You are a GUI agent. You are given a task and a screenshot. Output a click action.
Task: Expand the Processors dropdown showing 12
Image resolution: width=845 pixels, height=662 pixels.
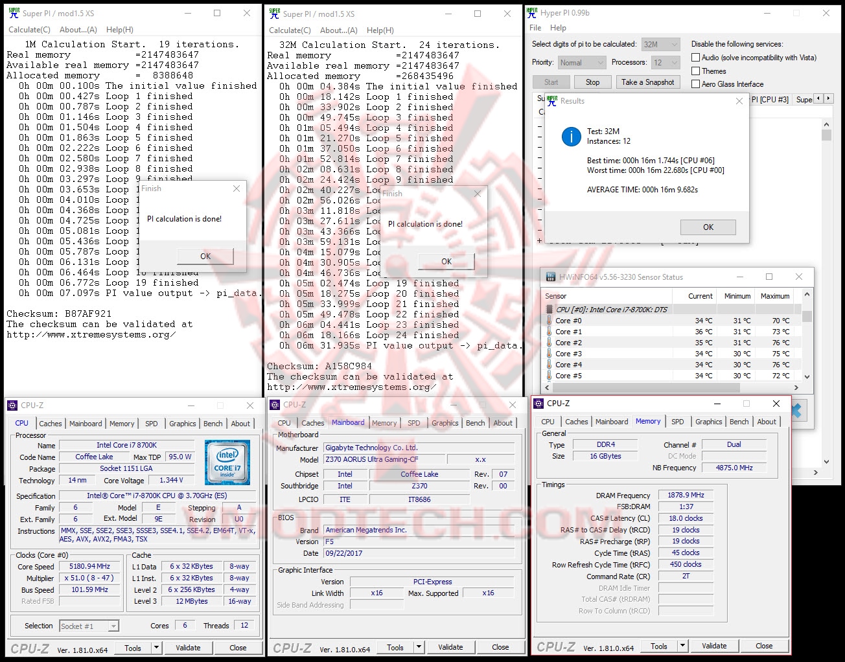tap(666, 63)
